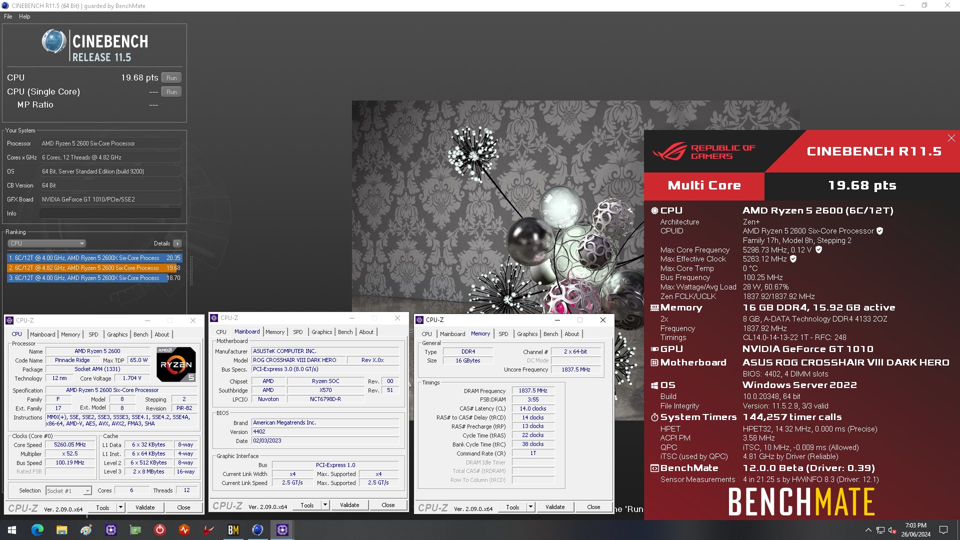This screenshot has width=960, height=540.
Task: Open Tools dropdown arrow in CPU window
Action: [120, 507]
